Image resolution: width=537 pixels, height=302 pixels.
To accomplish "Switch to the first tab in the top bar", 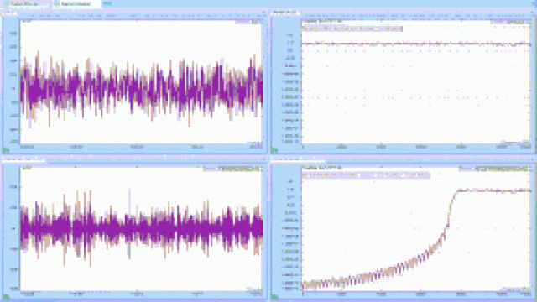I will [26, 3].
